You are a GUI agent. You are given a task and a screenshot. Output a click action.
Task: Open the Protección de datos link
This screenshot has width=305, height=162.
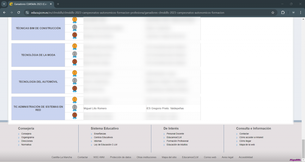pos(121,157)
